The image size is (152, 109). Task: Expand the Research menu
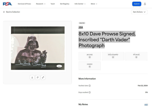click(41, 4)
